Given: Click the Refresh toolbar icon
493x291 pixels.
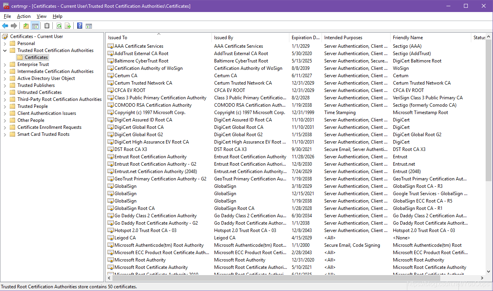Looking at the screenshot, I should tap(59, 26).
